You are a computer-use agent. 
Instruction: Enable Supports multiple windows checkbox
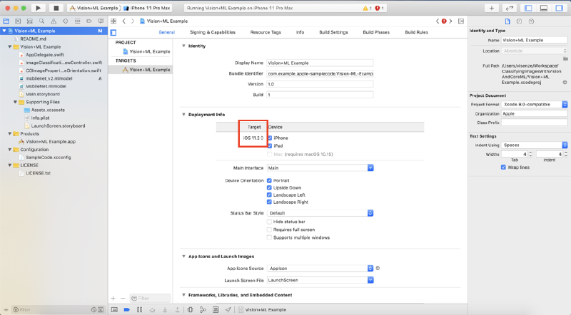(270, 237)
